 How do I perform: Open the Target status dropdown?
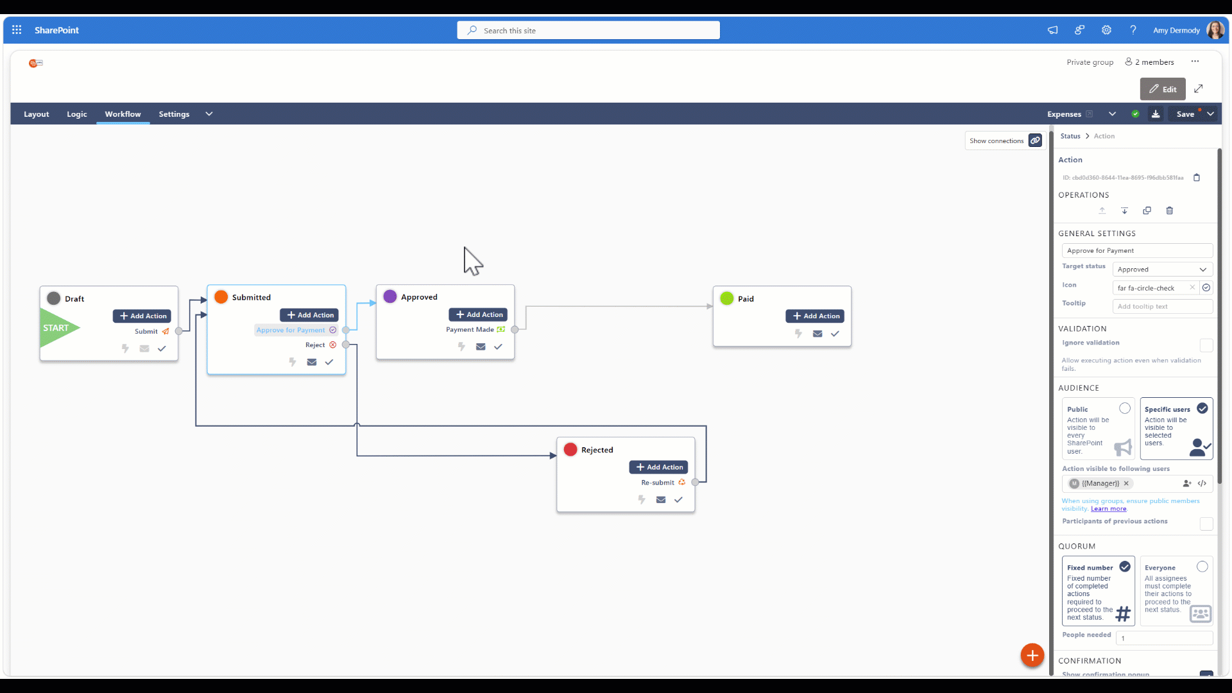(x=1162, y=269)
